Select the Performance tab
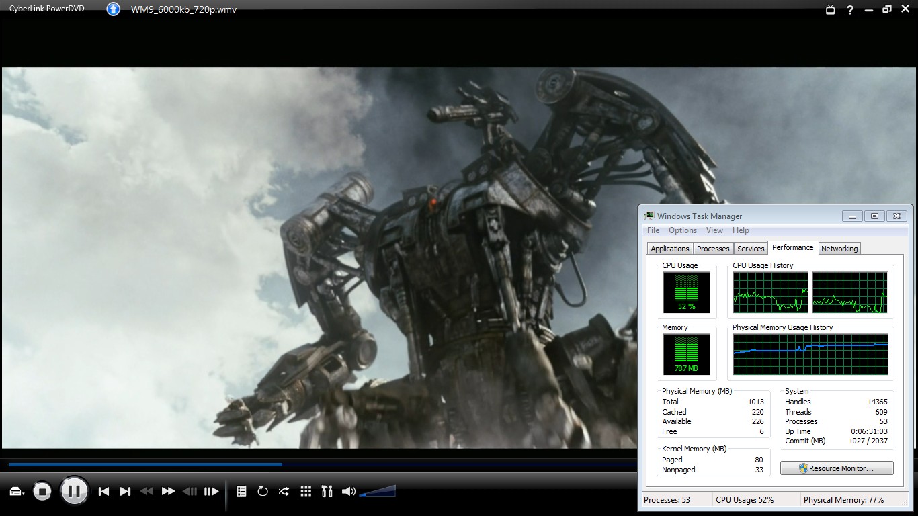Image resolution: width=918 pixels, height=516 pixels. point(793,247)
